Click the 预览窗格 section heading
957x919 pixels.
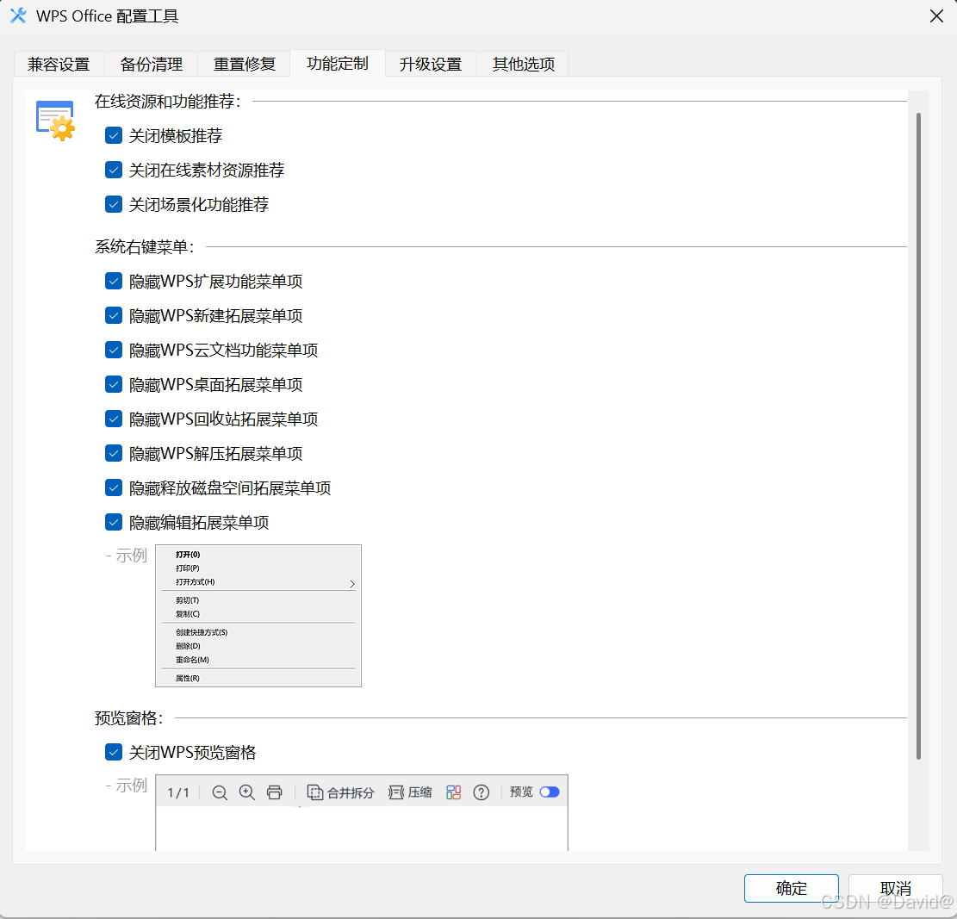tap(129, 718)
